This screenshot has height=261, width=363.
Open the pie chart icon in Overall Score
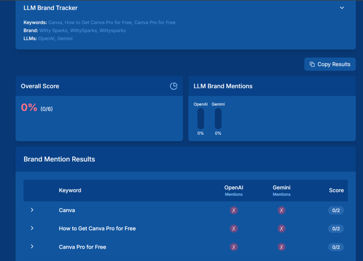point(174,86)
